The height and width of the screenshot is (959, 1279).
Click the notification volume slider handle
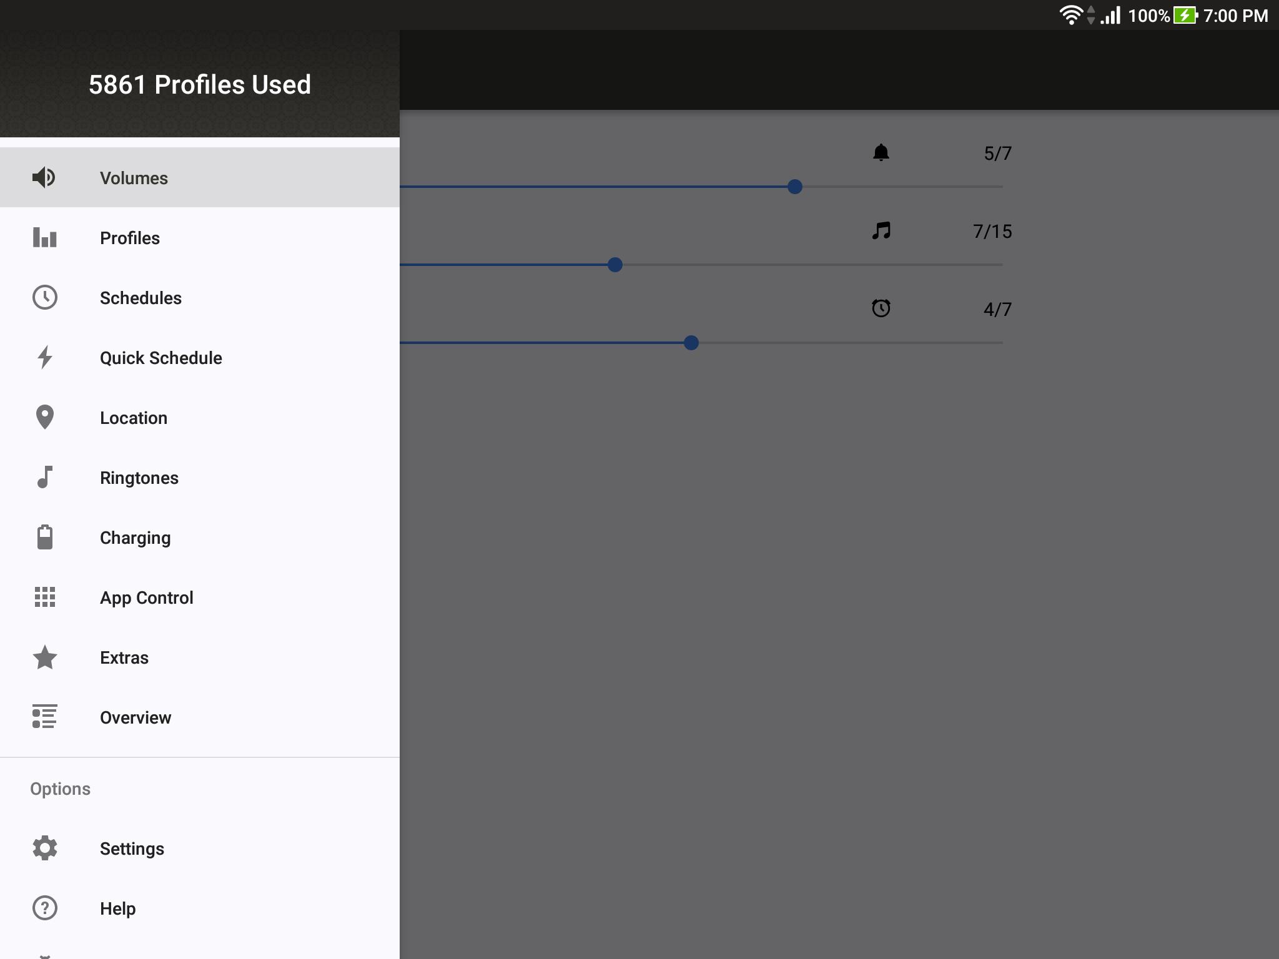[x=794, y=187]
